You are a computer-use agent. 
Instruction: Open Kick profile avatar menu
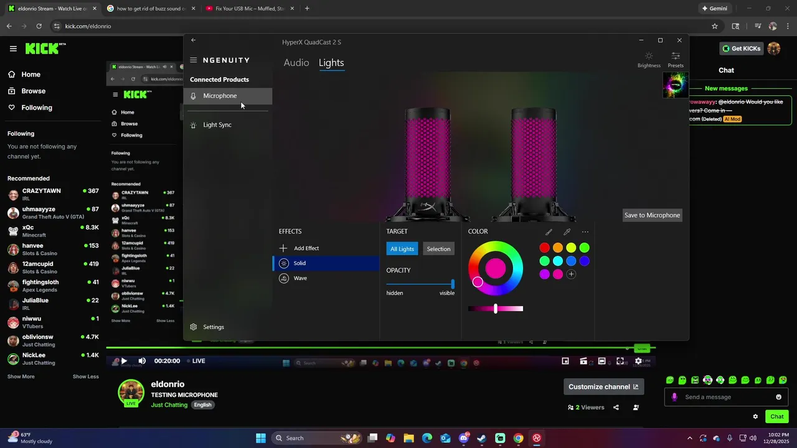[774, 49]
